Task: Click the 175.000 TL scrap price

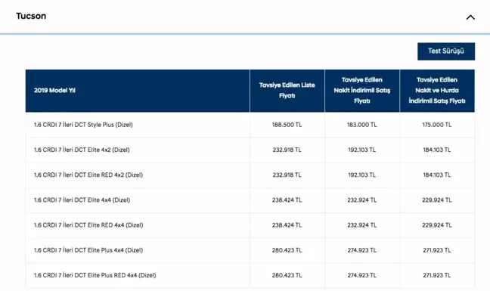Action: 437,125
